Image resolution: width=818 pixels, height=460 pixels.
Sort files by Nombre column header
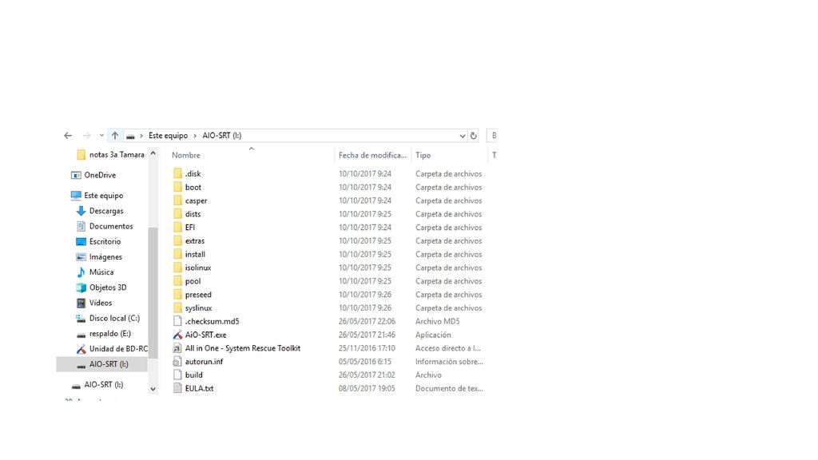185,156
